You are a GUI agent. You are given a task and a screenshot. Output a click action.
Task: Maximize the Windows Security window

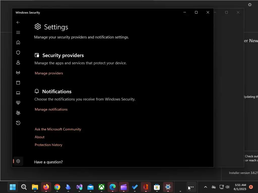pos(196,12)
